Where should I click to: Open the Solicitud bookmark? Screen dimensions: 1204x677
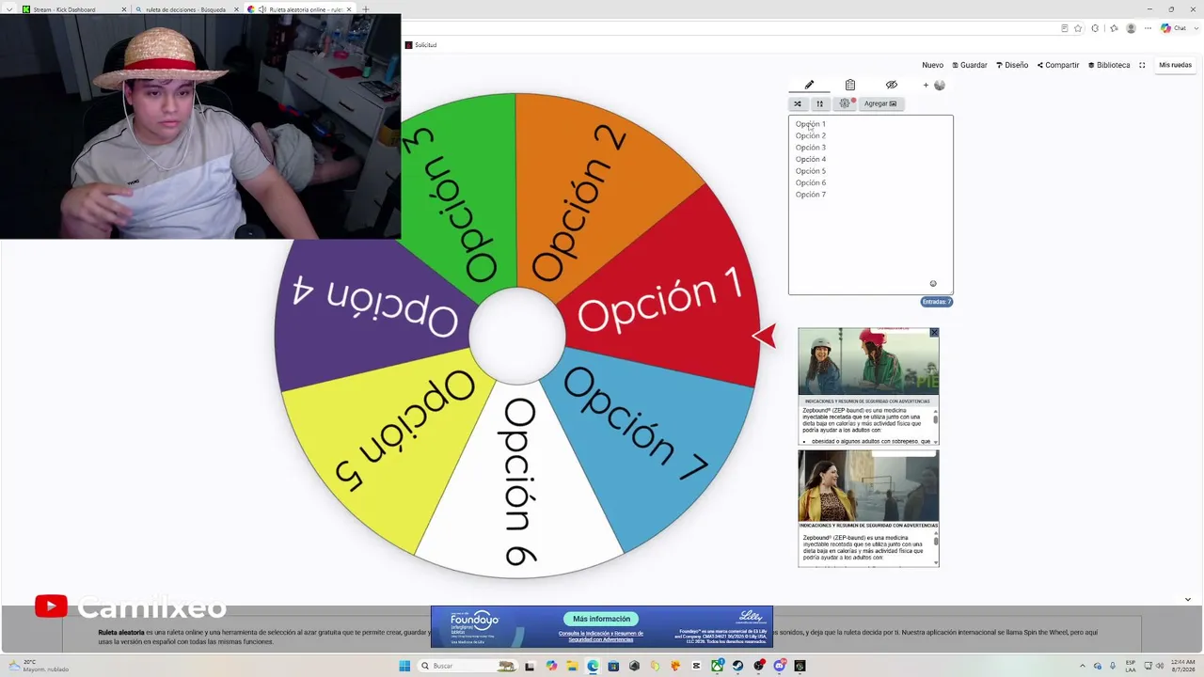(x=420, y=45)
